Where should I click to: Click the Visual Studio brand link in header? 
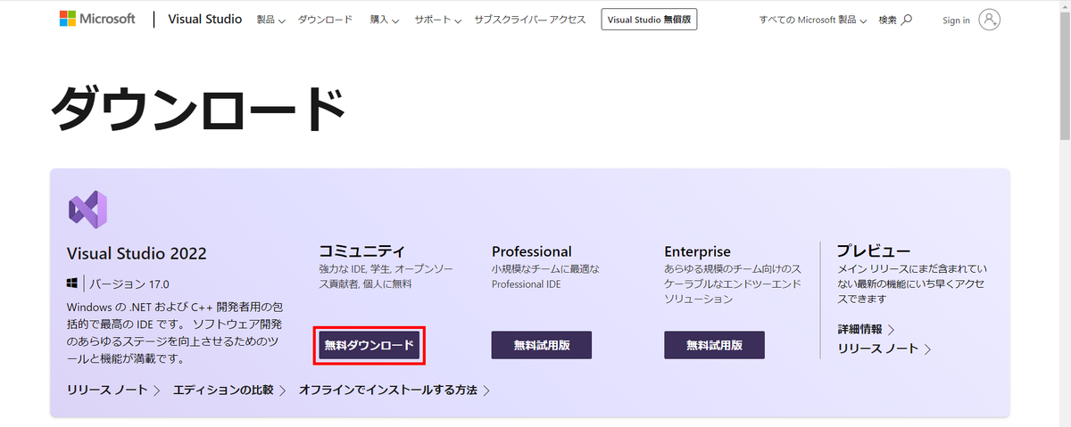pos(204,19)
